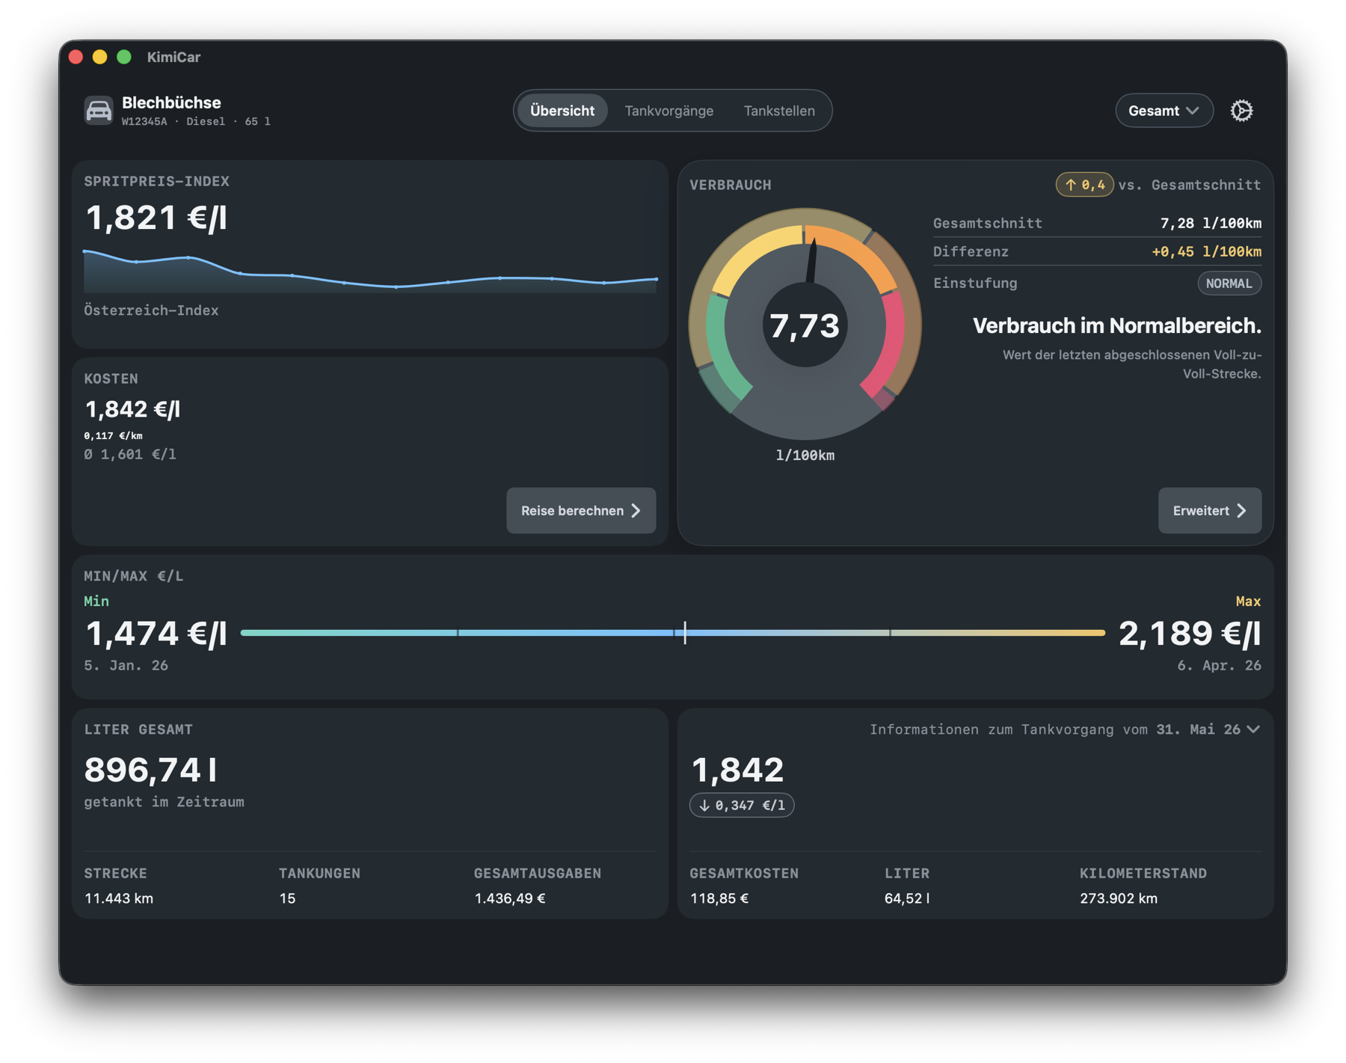This screenshot has height=1063, width=1346.
Task: Open the Gesamt period dropdown
Action: point(1164,111)
